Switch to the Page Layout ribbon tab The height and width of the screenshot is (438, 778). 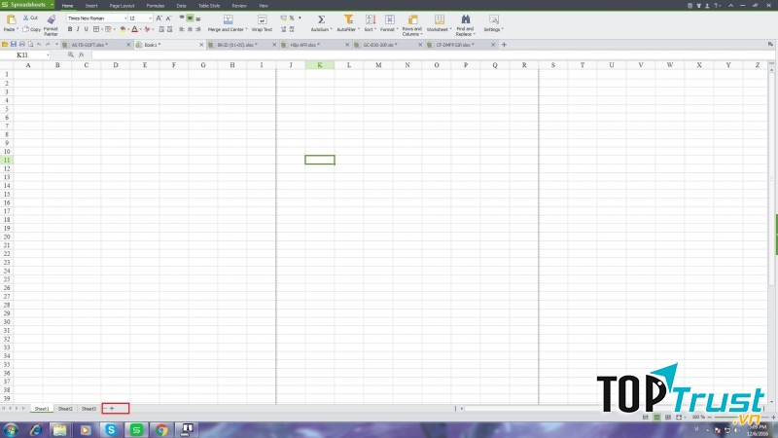123,6
